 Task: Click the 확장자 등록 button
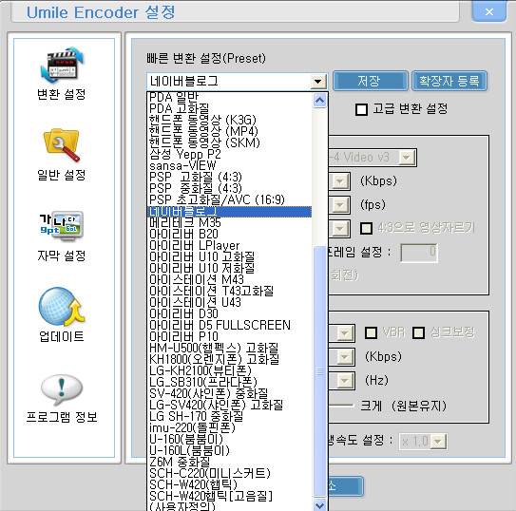(449, 81)
